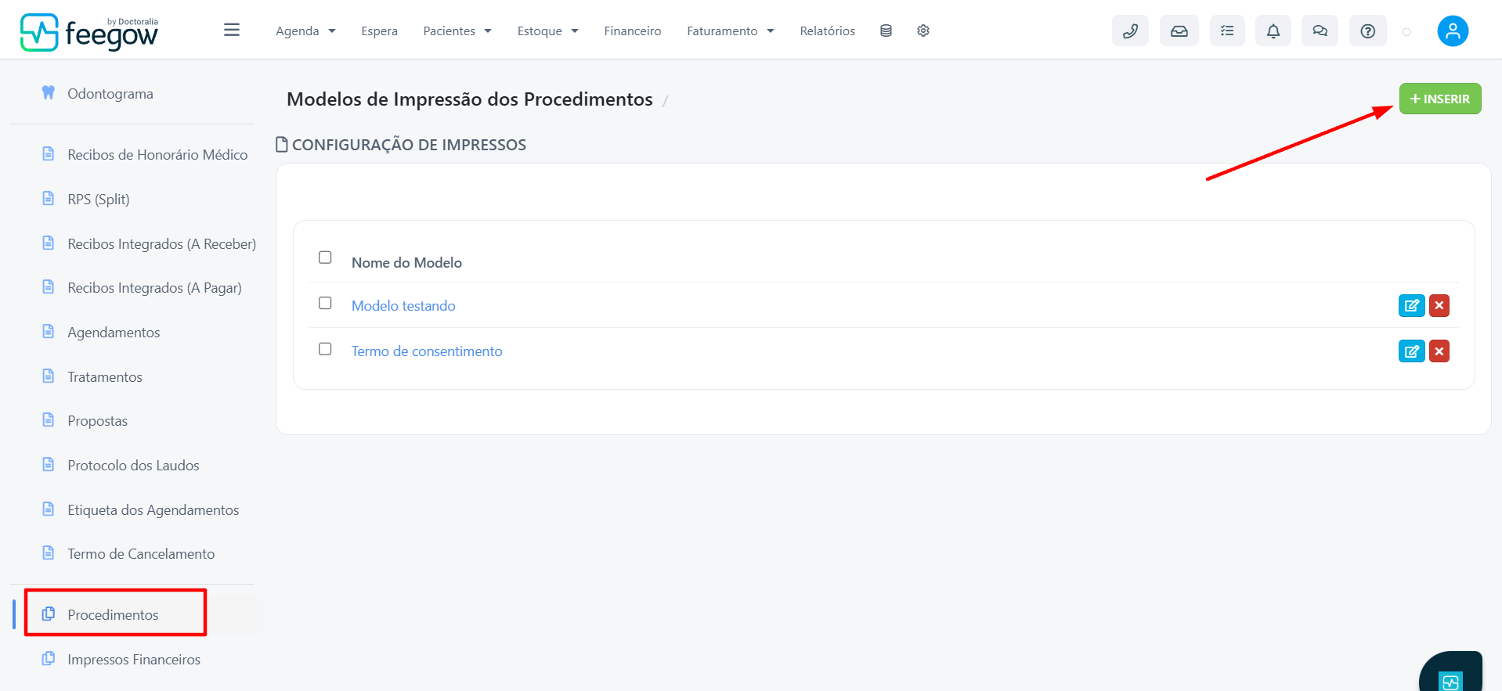This screenshot has width=1502, height=691.
Task: Go to Agendamentos in sidebar
Action: (114, 333)
